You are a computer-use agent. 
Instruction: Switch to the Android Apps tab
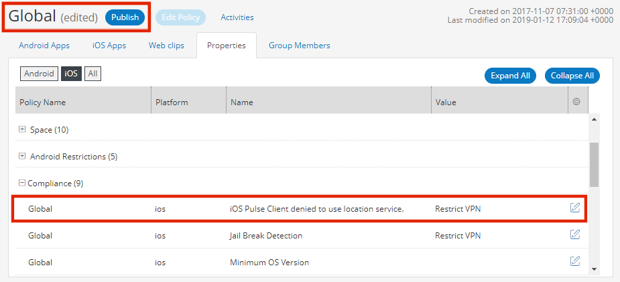tap(44, 46)
